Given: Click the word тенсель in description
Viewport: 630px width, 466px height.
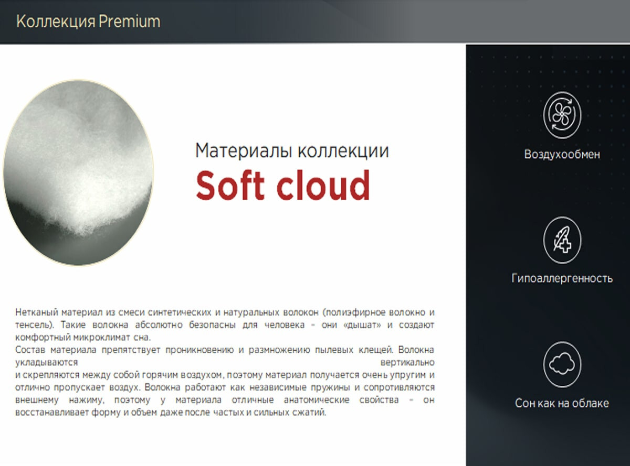Looking at the screenshot, I should point(33,325).
